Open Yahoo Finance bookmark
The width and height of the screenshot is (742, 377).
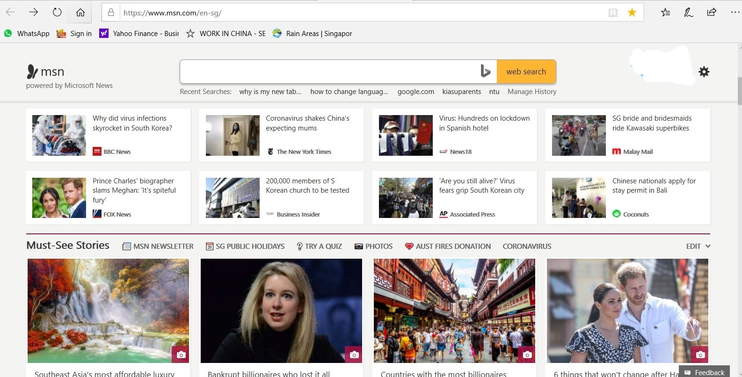coord(139,34)
